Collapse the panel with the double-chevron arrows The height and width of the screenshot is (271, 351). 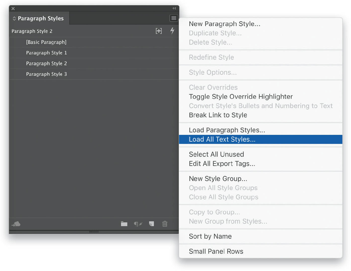(x=174, y=8)
